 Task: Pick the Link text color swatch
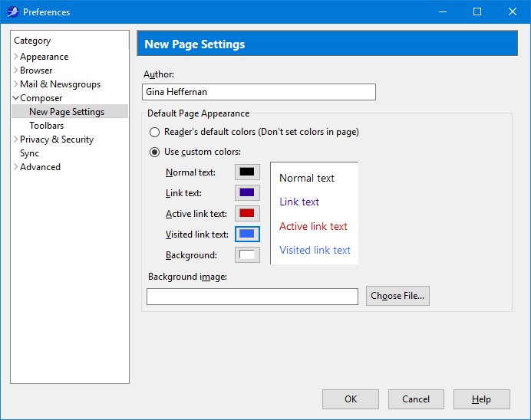tap(247, 192)
